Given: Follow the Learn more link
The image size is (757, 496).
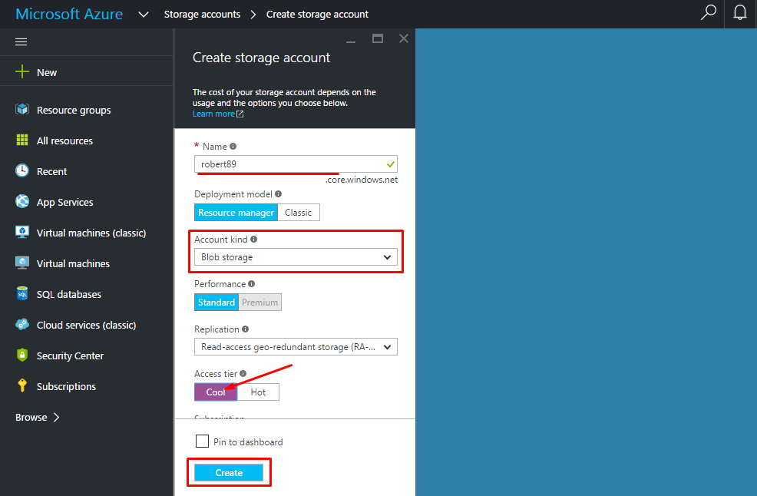Looking at the screenshot, I should point(214,114).
